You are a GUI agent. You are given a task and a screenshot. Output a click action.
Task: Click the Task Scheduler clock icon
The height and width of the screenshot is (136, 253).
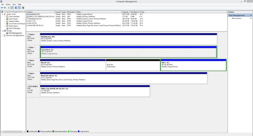point(7,16)
